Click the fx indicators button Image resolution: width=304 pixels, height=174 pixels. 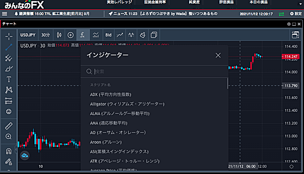click(x=83, y=35)
